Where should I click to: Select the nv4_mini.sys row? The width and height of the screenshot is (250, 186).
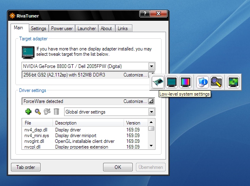(x=84, y=136)
